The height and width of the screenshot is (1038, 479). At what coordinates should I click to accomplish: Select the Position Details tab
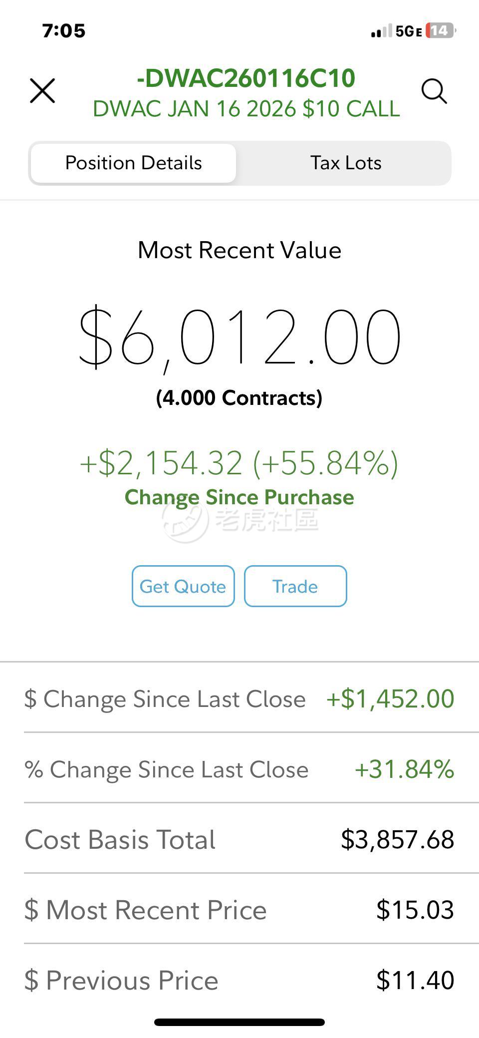pyautogui.click(x=133, y=163)
